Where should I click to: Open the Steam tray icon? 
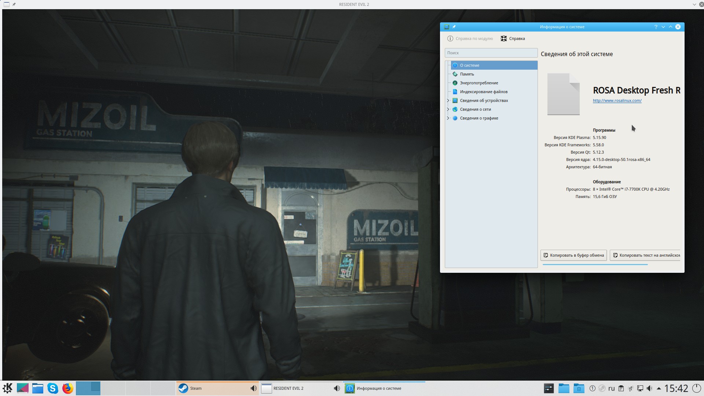(602, 388)
